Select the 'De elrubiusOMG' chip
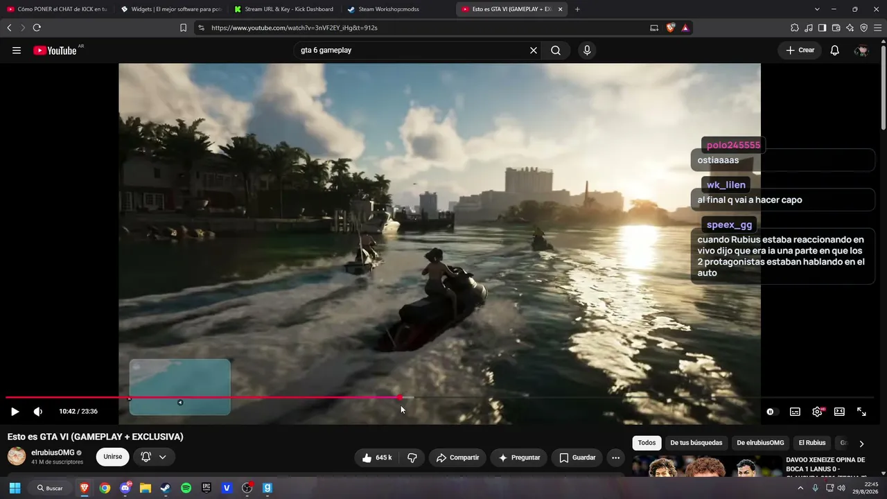This screenshot has height=499, width=887. pyautogui.click(x=760, y=443)
